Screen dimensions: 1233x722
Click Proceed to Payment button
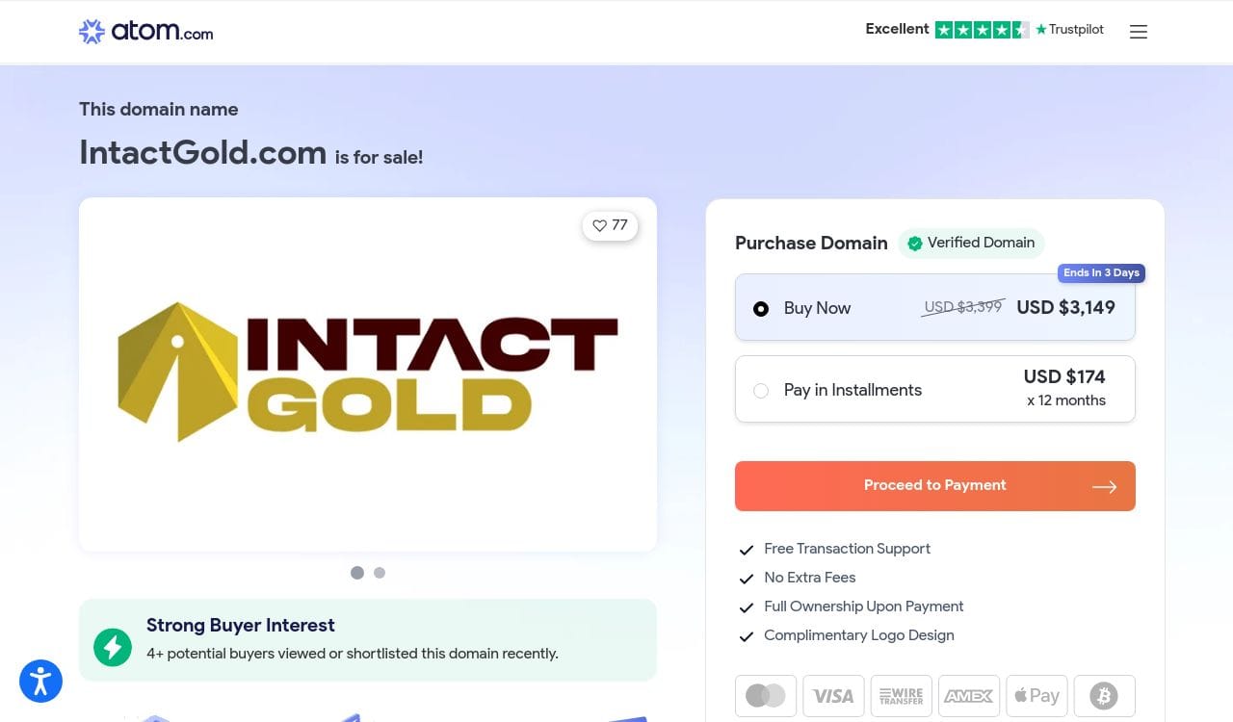click(934, 486)
